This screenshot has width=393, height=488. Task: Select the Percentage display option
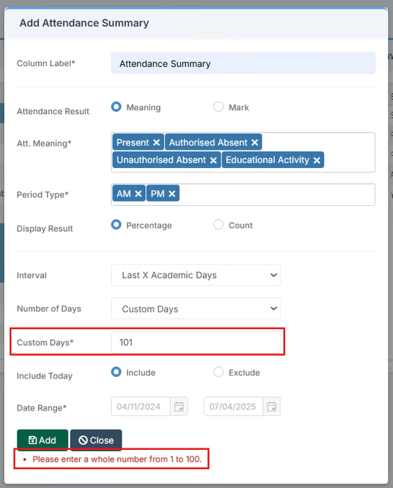(x=116, y=224)
